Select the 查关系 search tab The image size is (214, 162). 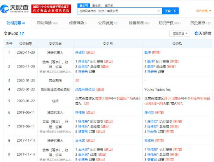109,5
